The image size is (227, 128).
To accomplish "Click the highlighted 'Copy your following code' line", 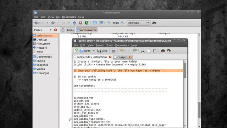I will pyautogui.click(x=128, y=70).
